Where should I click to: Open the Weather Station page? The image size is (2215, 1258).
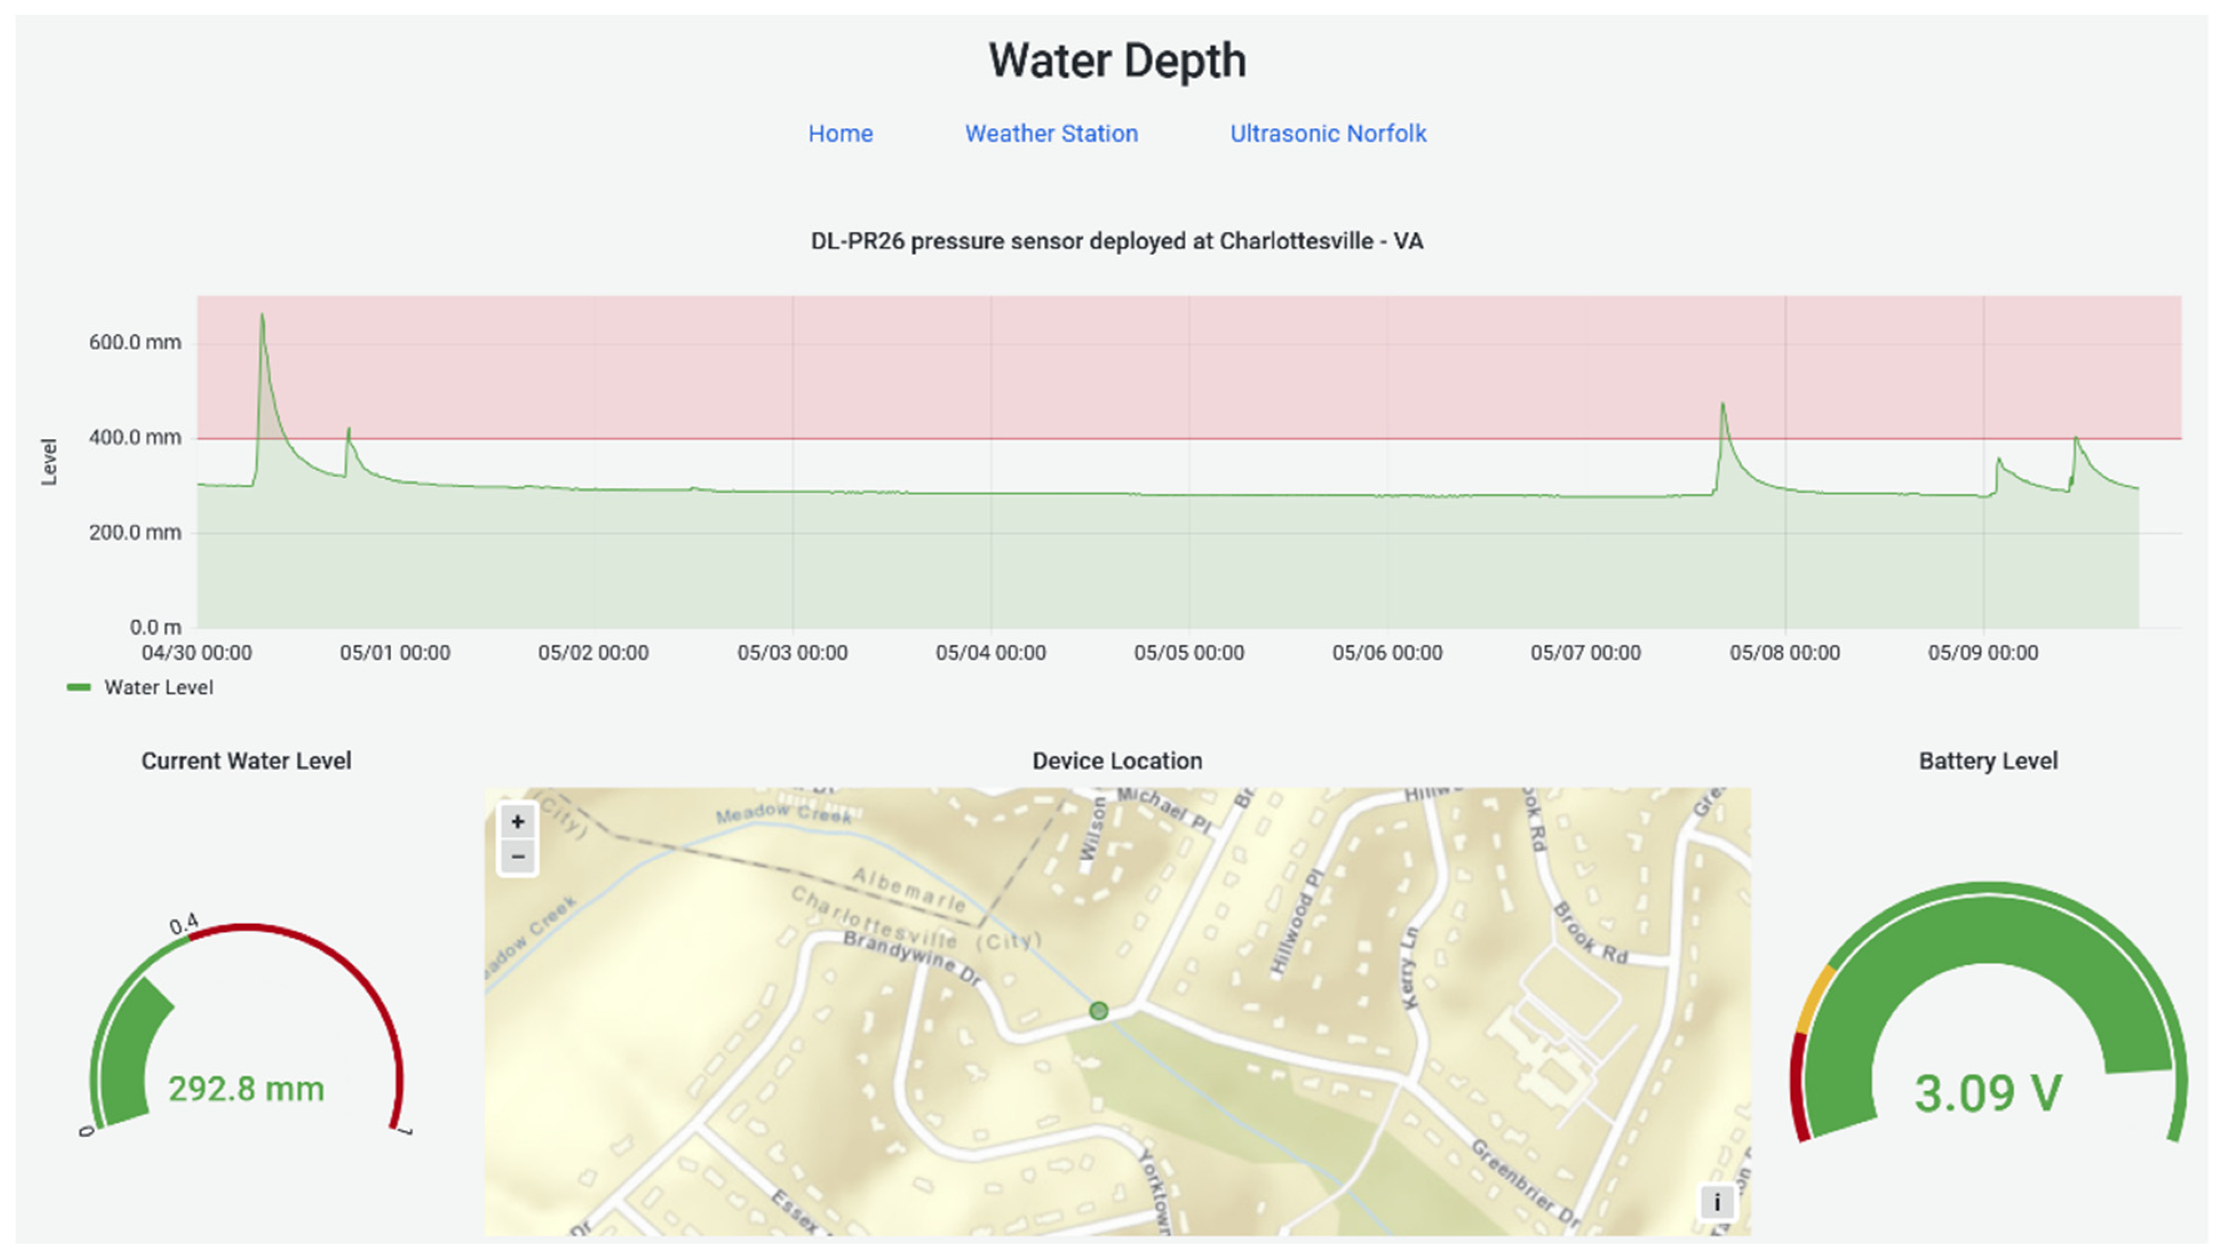(x=1051, y=134)
